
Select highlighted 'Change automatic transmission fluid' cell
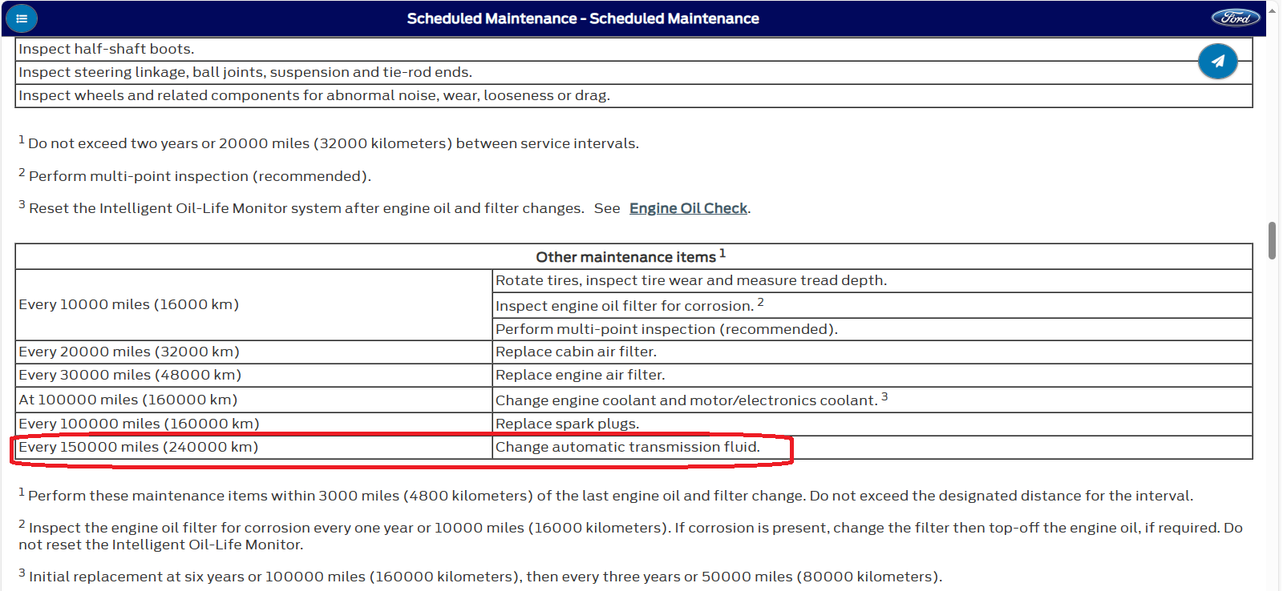coord(627,447)
